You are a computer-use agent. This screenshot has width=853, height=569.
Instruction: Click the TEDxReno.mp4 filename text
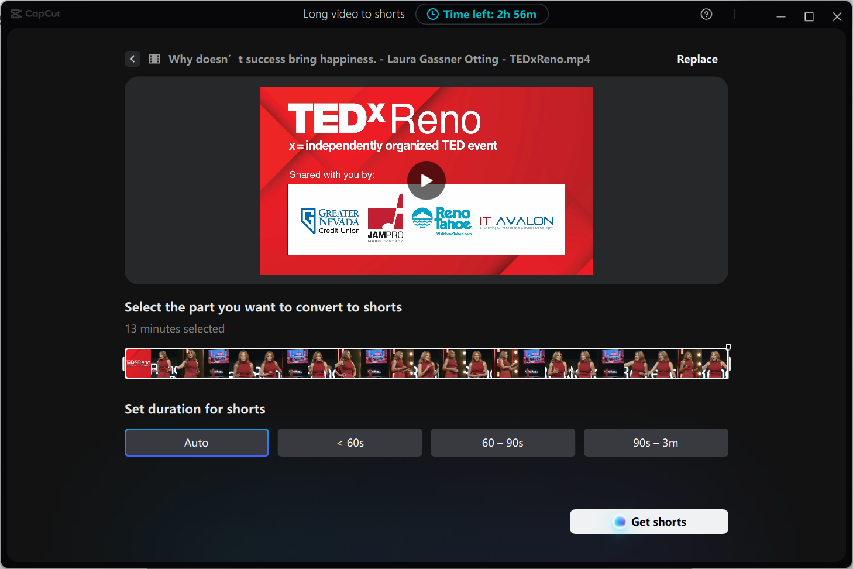[x=380, y=59]
